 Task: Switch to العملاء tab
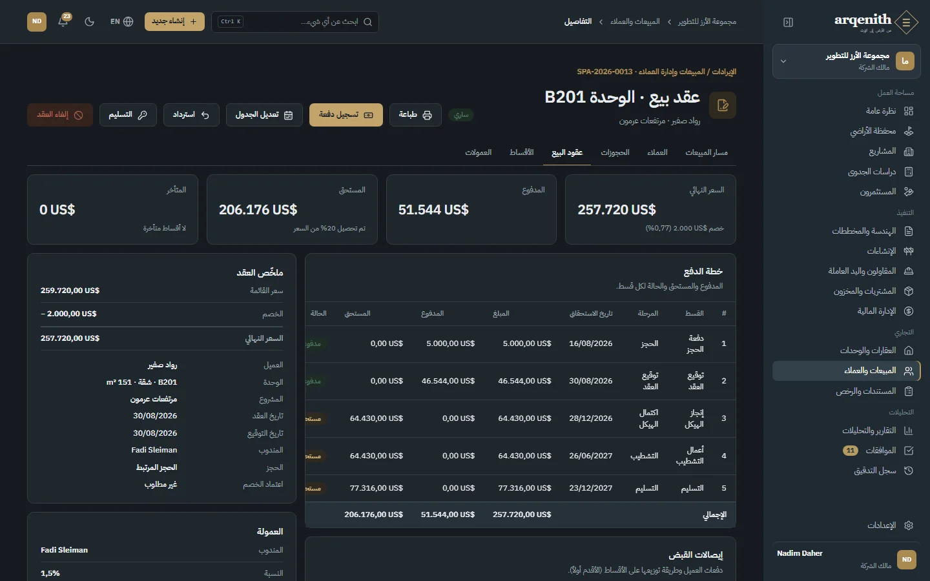tap(657, 152)
